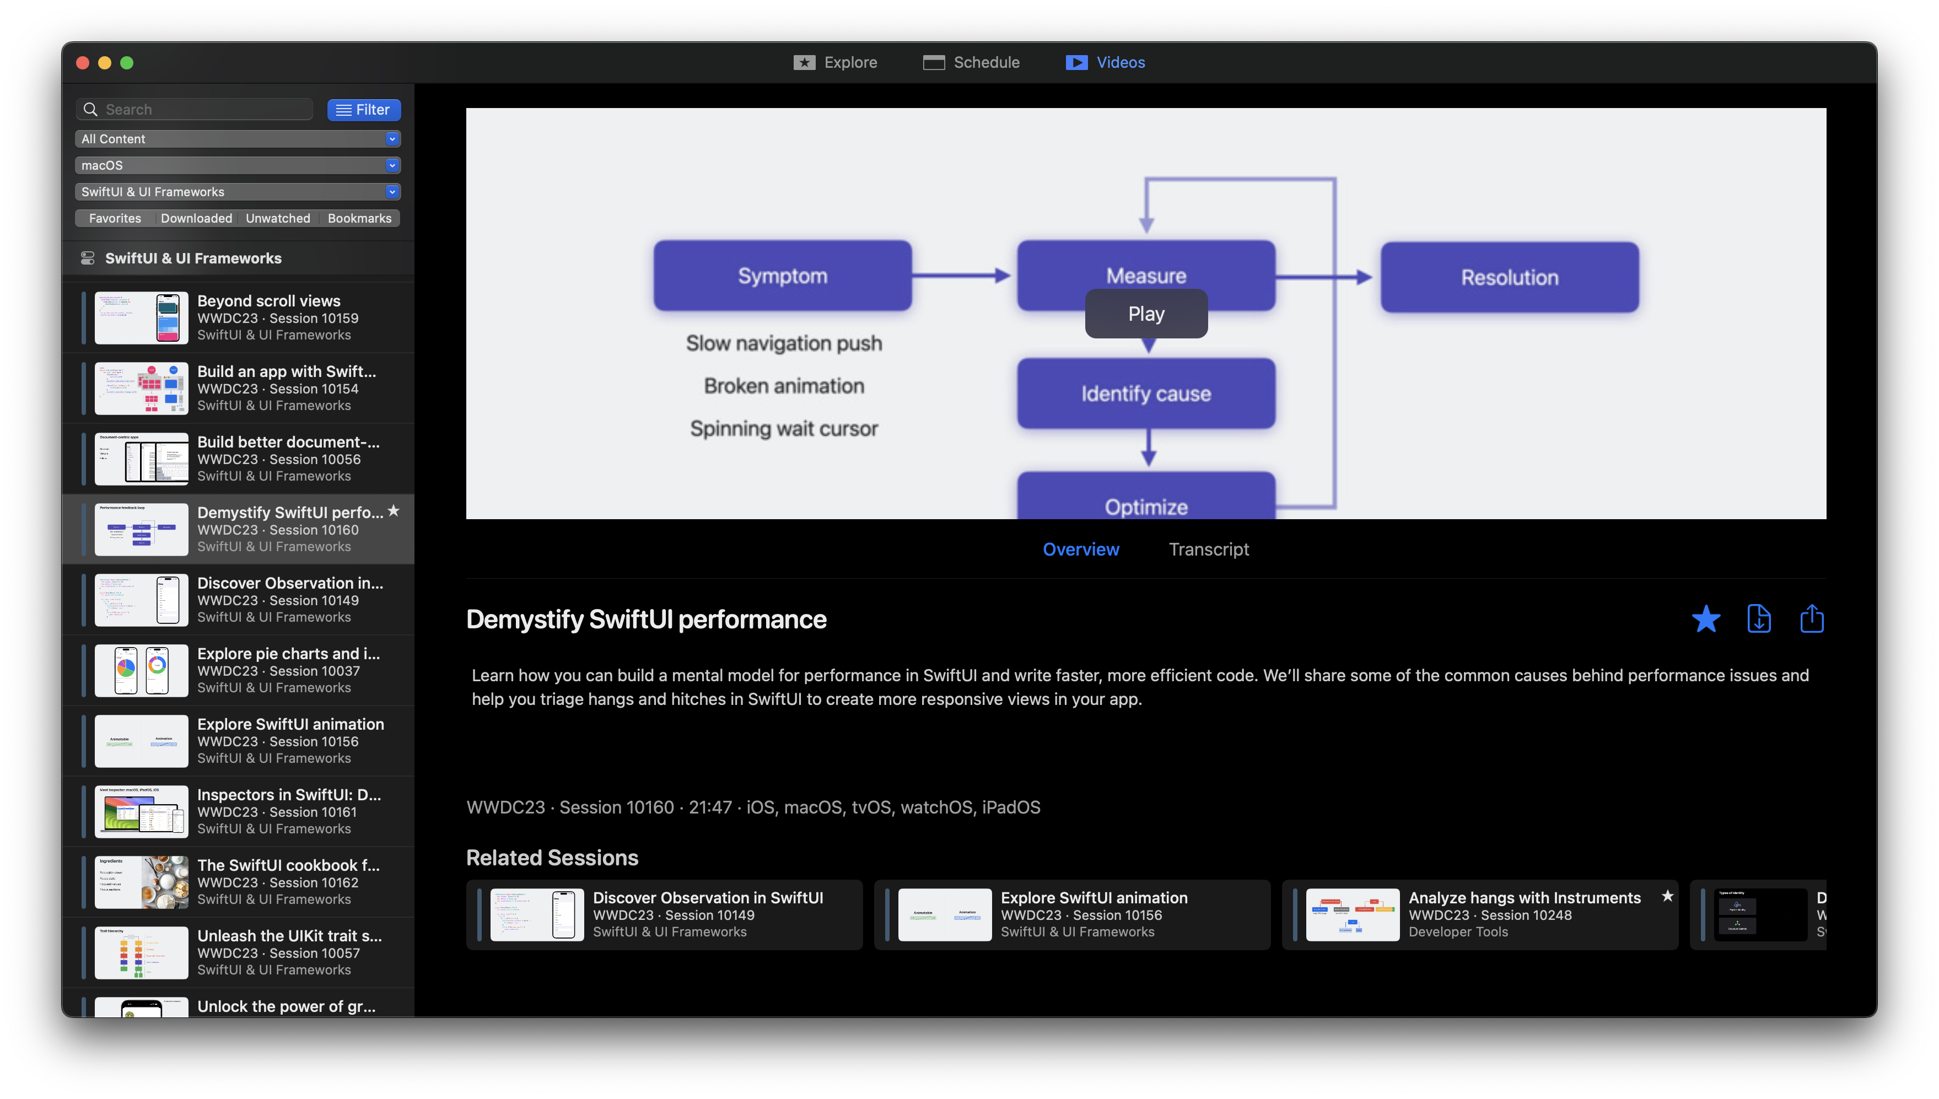Click the Videos play icon in the top bar
Viewport: 1939px width, 1099px height.
coord(1076,63)
